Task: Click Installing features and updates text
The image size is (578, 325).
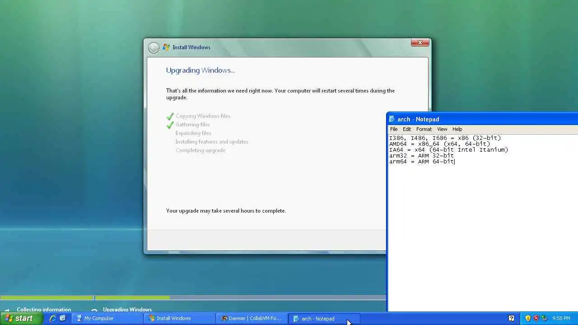Action: (212, 142)
